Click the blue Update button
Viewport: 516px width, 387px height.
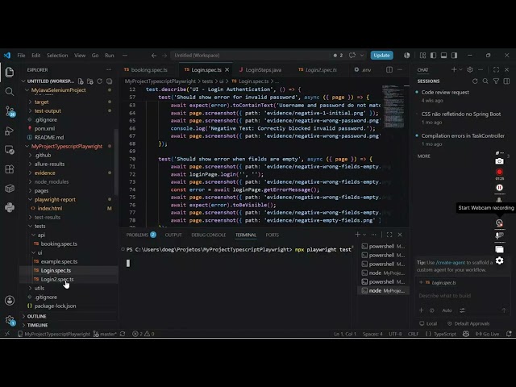(x=381, y=56)
